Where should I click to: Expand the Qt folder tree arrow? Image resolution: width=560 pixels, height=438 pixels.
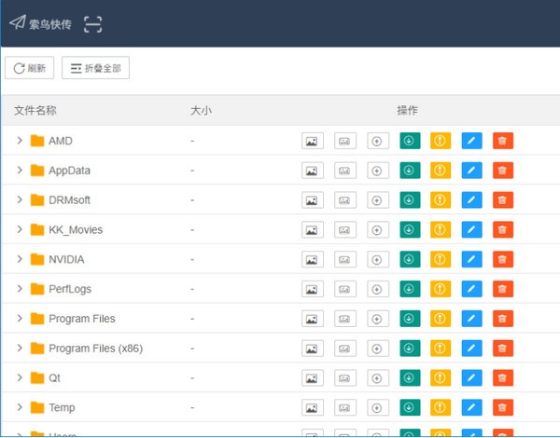pyautogui.click(x=20, y=378)
